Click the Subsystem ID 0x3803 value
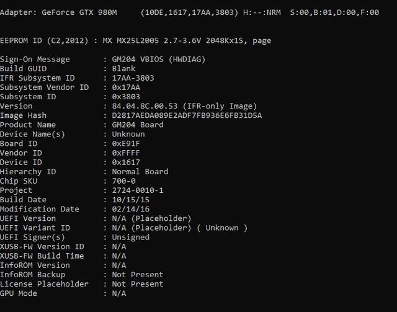 click(126, 97)
